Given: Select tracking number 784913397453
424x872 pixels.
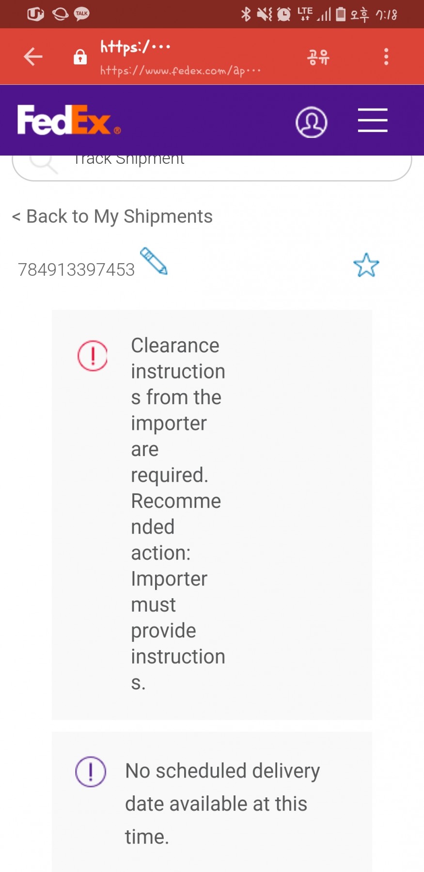Looking at the screenshot, I should [x=76, y=270].
